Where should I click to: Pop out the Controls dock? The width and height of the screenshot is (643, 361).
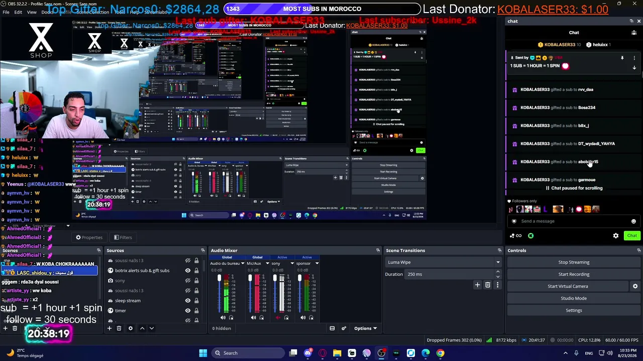pos(638,250)
